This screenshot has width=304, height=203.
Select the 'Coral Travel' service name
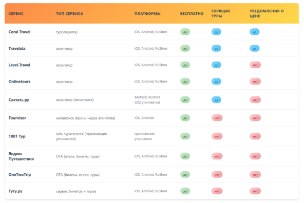tap(20, 32)
